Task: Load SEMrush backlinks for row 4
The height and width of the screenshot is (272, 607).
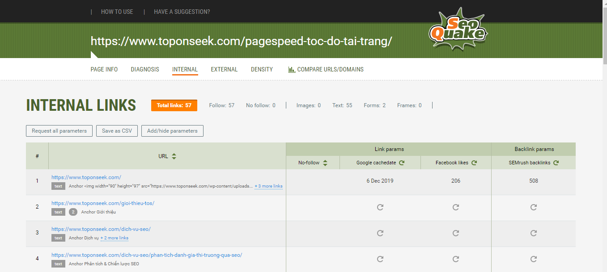Action: (x=533, y=259)
